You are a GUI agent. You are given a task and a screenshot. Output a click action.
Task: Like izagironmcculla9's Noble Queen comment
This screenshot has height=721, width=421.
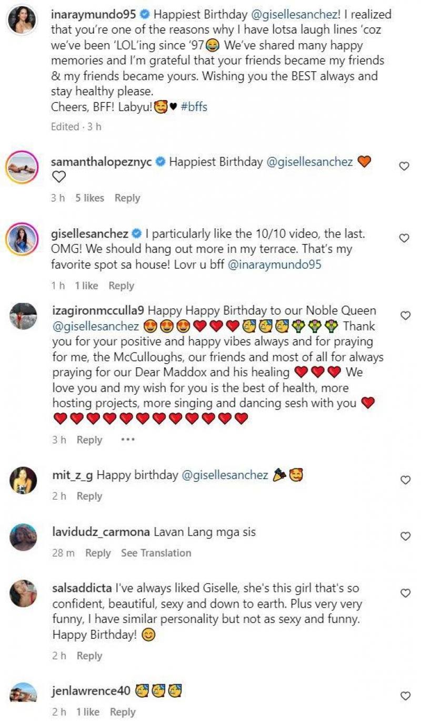pos(405,316)
